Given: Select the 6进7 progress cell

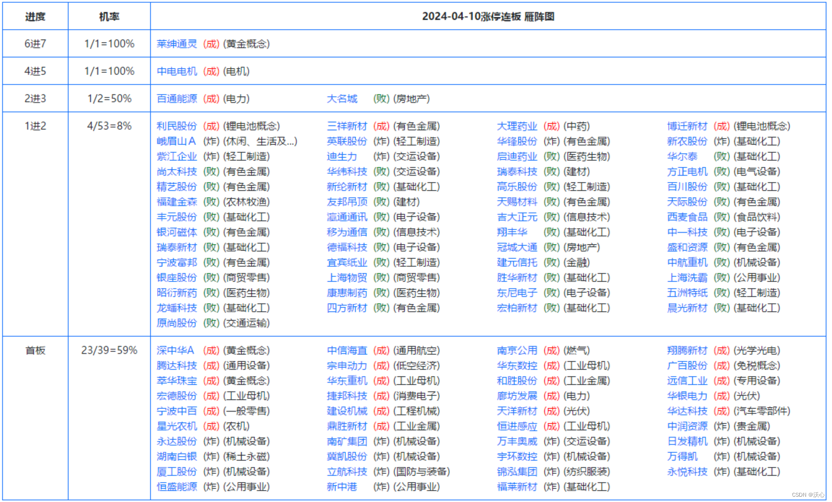Looking at the screenshot, I should click(35, 44).
